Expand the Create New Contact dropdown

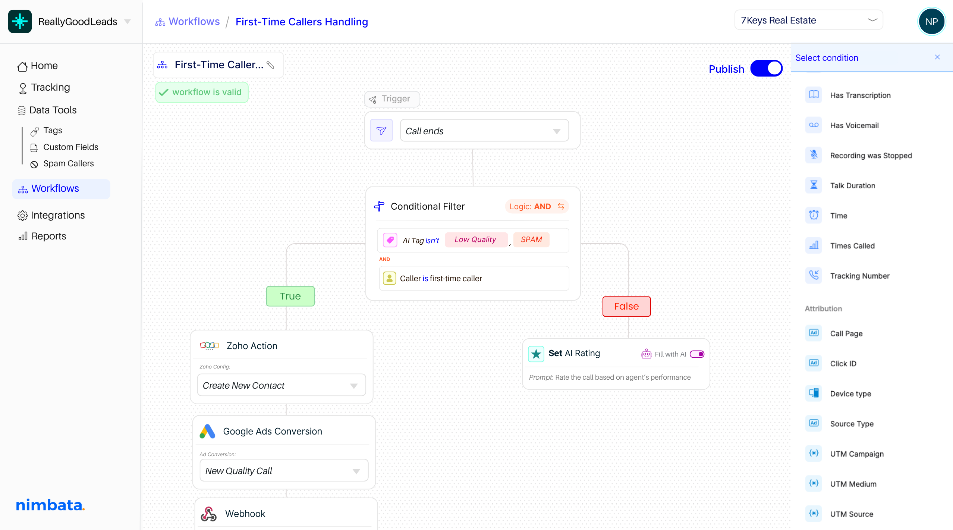click(281, 385)
